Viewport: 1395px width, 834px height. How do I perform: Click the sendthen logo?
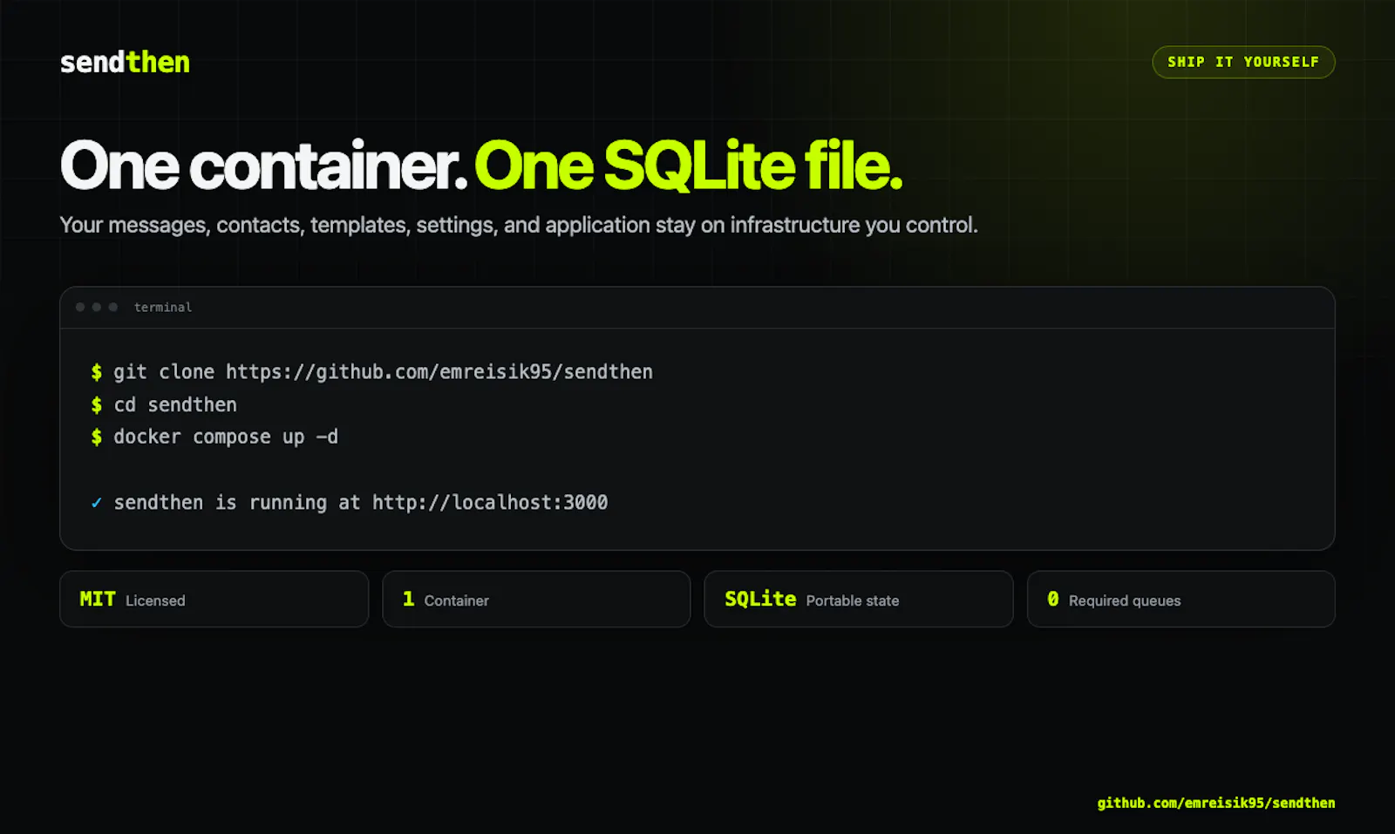[125, 62]
